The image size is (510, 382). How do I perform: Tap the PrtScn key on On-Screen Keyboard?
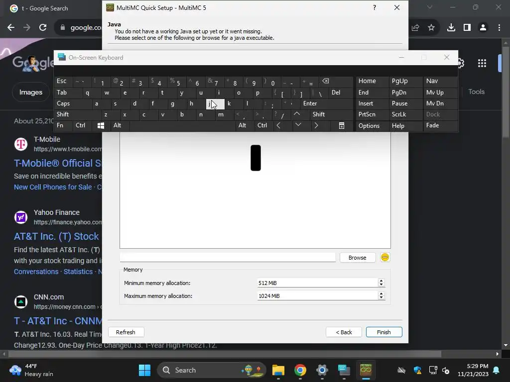click(x=372, y=114)
